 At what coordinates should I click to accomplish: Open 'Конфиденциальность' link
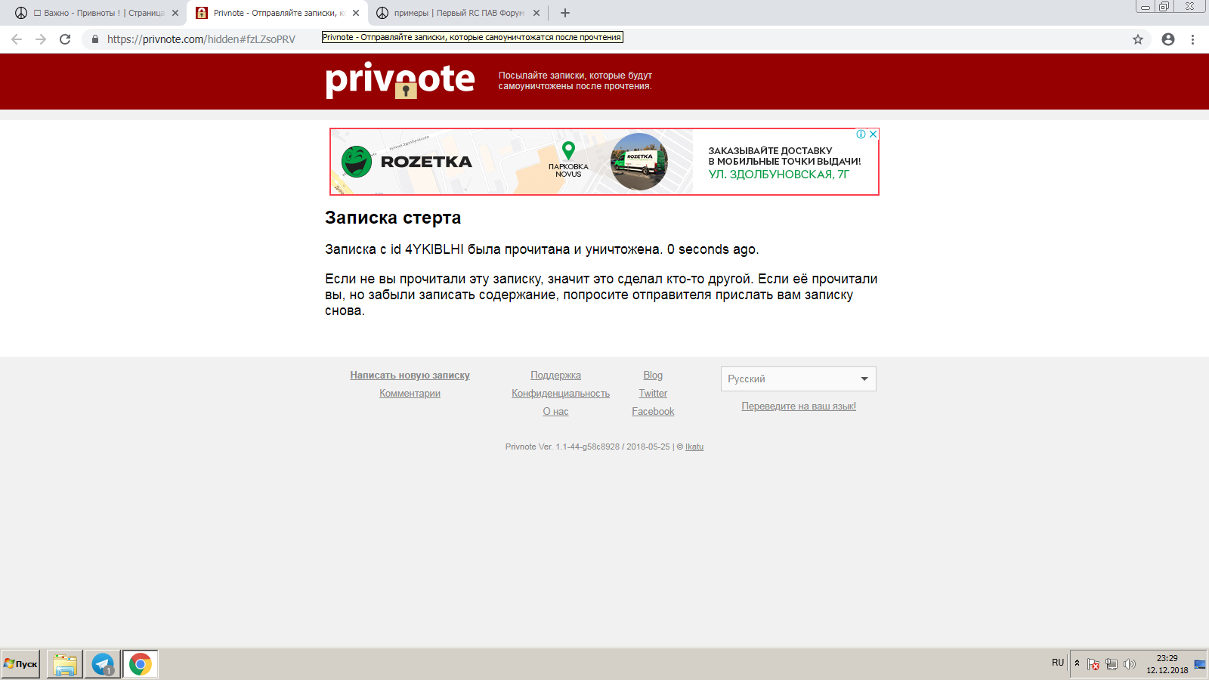561,394
